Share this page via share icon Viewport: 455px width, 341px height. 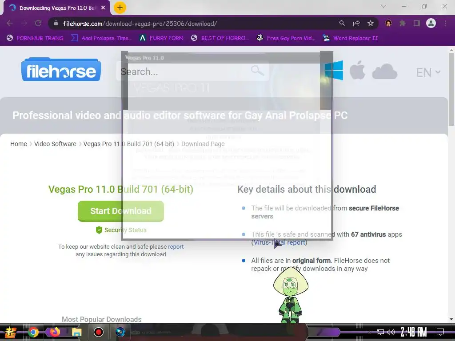tap(356, 23)
